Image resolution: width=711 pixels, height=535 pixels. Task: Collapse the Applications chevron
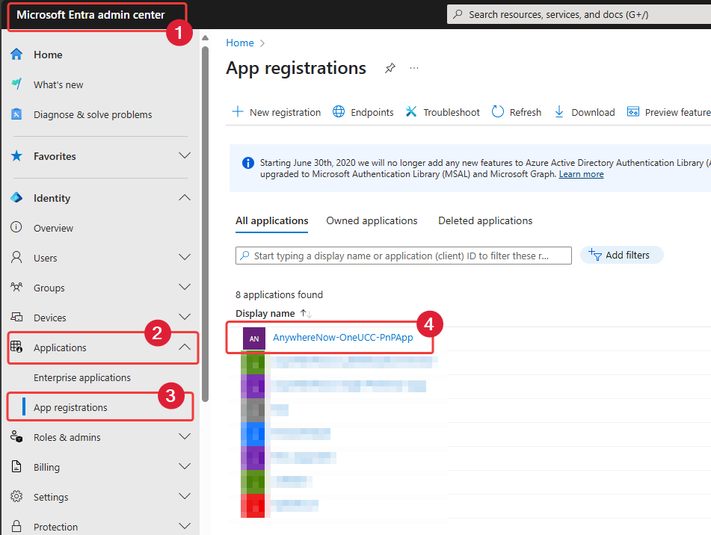click(x=185, y=347)
